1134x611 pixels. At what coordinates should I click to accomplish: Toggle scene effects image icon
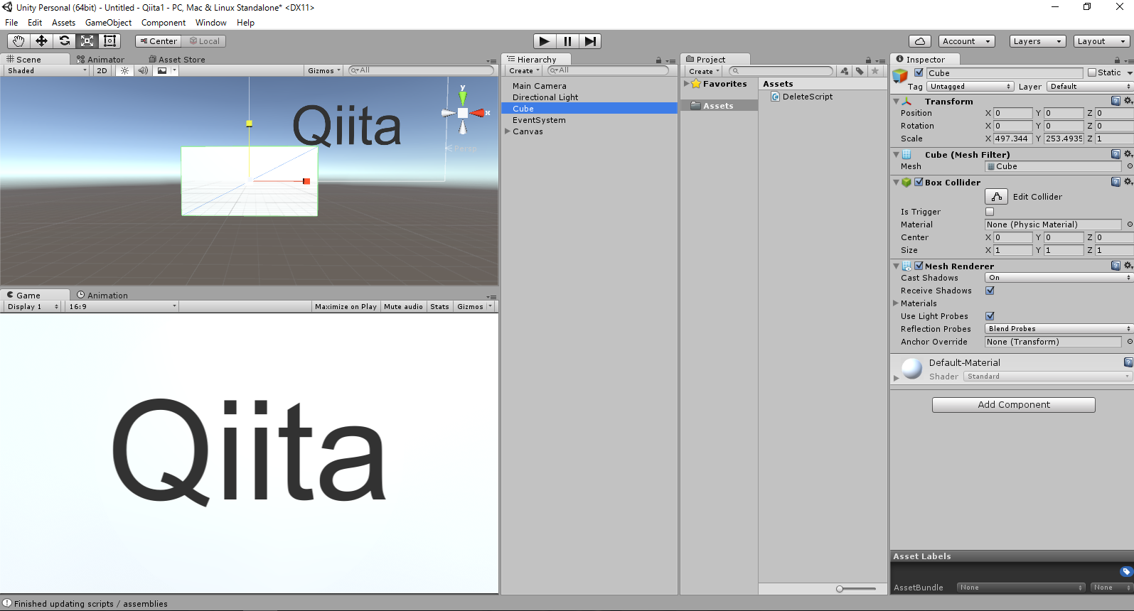pyautogui.click(x=162, y=70)
